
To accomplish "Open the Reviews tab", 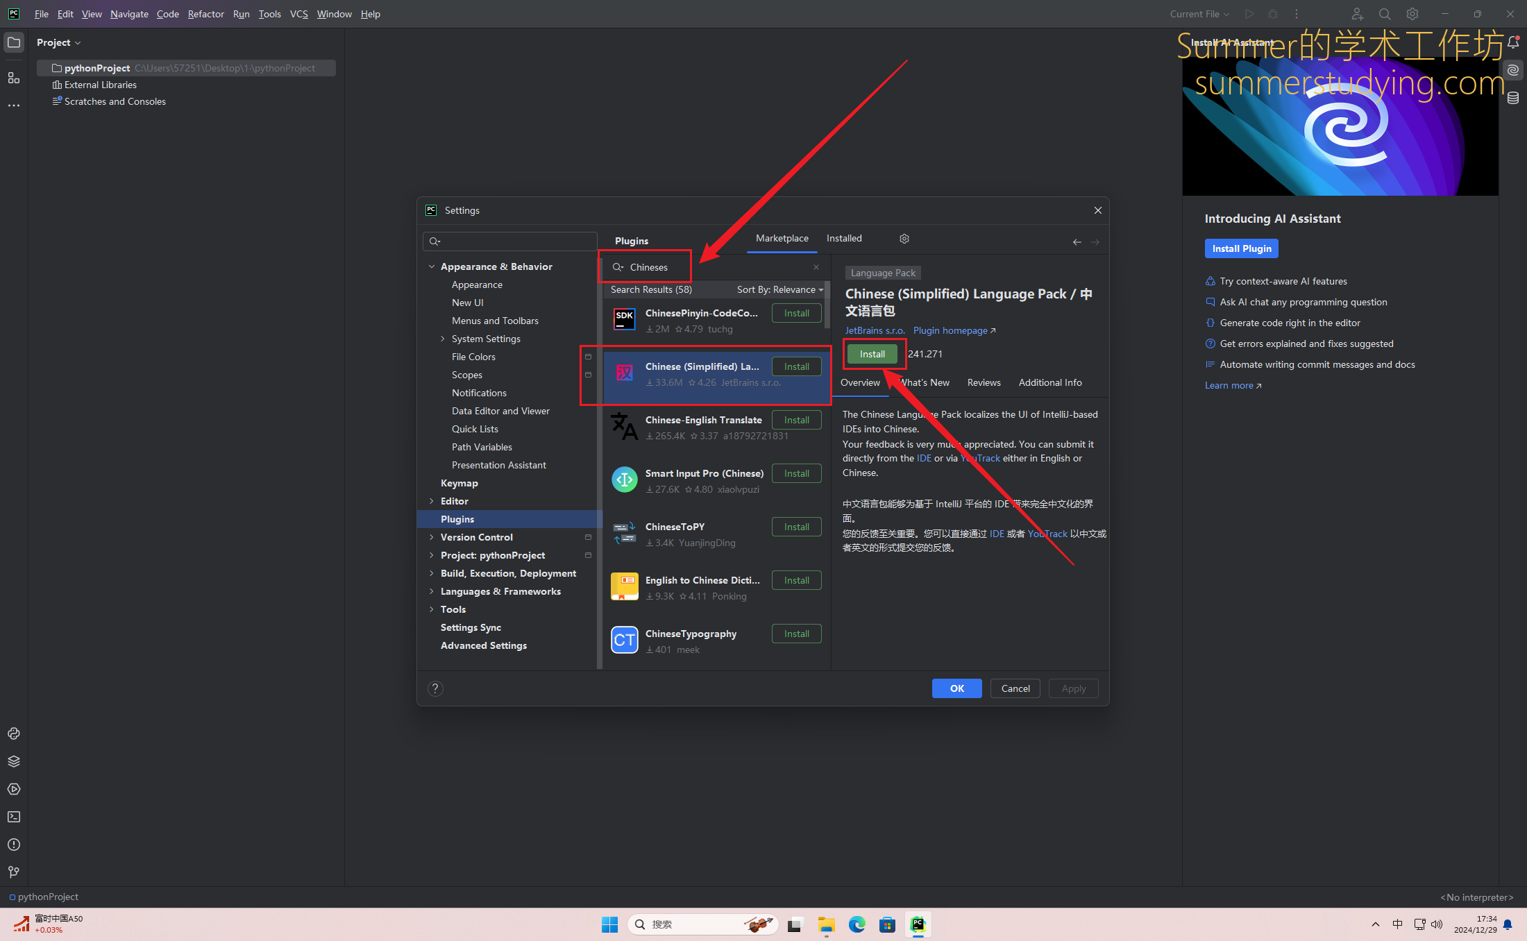I will pyautogui.click(x=984, y=382).
